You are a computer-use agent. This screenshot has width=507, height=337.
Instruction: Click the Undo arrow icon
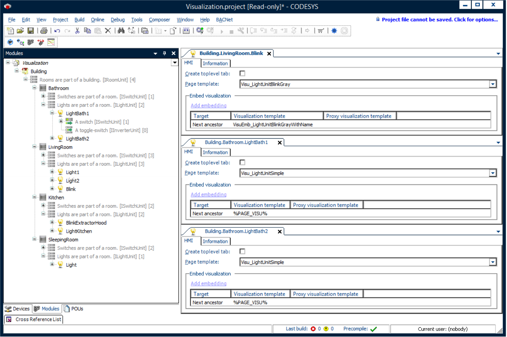point(57,31)
